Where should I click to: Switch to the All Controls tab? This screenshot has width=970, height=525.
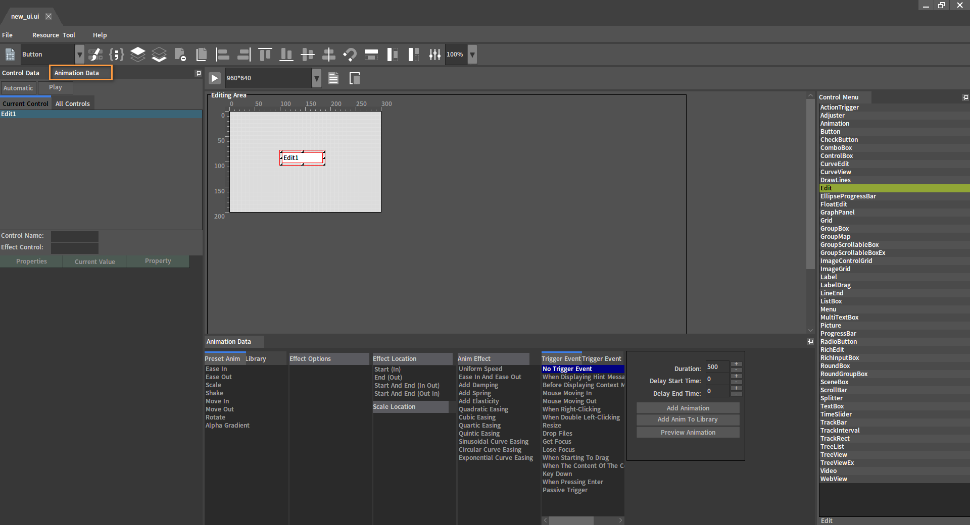click(x=73, y=103)
